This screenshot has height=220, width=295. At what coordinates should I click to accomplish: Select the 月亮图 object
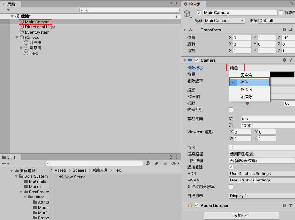[x=36, y=43]
